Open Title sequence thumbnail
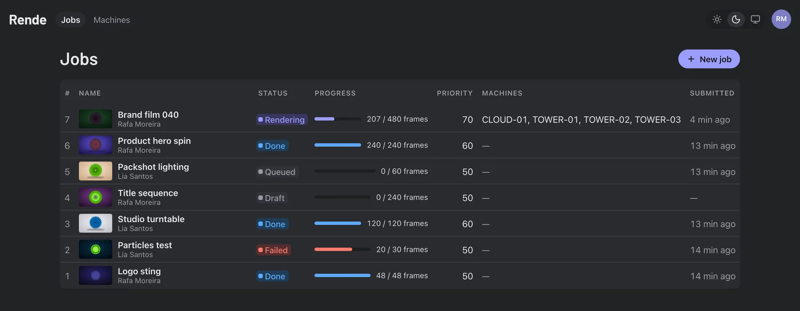Viewport: 800px width, 311px height. point(95,197)
